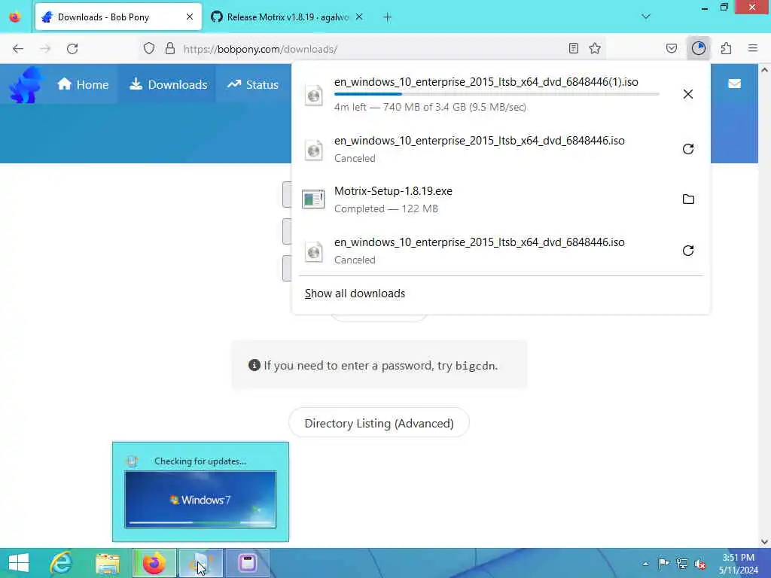Go to Home in site navigation
Image resolution: width=771 pixels, height=578 pixels.
83,84
